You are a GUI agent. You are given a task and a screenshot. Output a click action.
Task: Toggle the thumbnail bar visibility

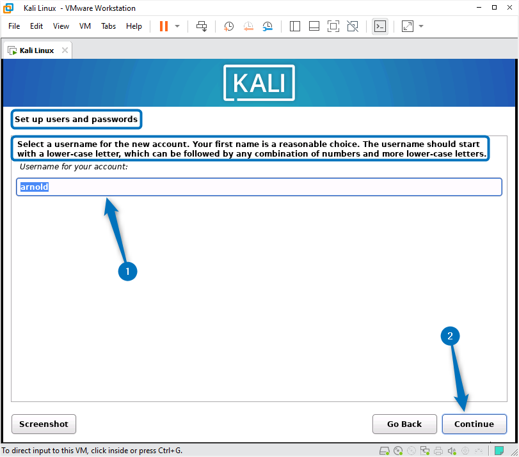(314, 26)
